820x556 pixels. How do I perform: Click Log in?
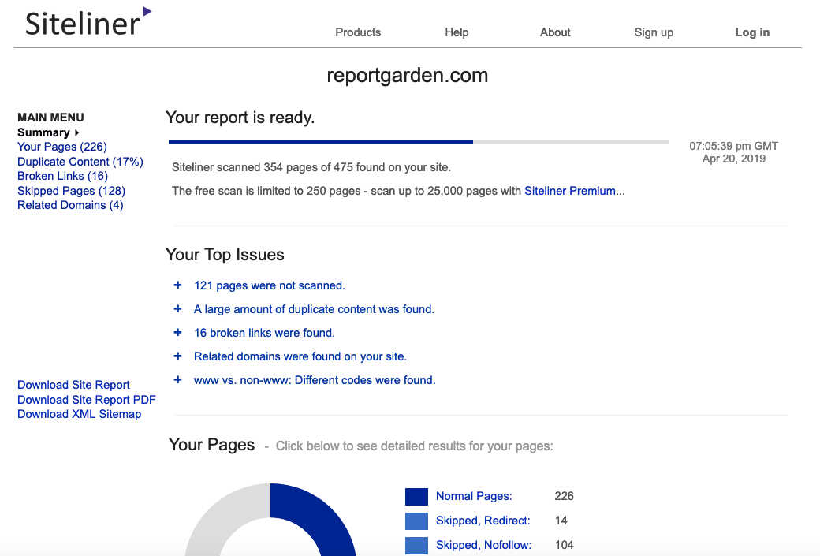point(752,32)
